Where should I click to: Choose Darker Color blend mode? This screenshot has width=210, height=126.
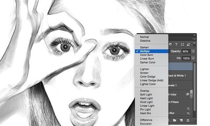click(151, 62)
